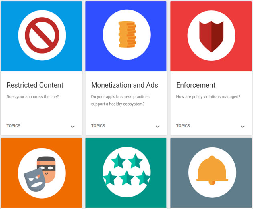The image size is (253, 209).
Task: Expand topics chevron on Monetization and Ads card
Action: [x=158, y=127]
